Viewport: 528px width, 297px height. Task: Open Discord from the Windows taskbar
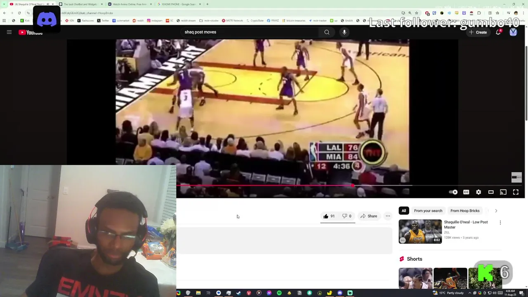coord(340,293)
